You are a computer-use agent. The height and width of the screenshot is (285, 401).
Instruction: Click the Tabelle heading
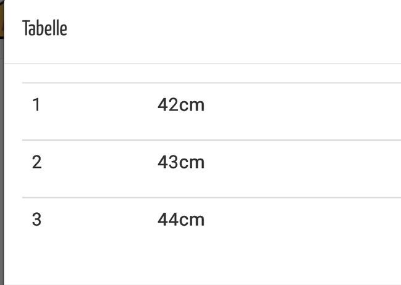(44, 28)
